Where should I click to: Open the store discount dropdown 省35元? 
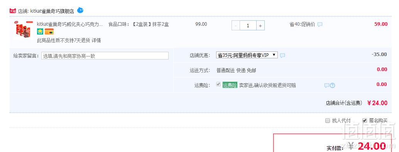click(247, 55)
